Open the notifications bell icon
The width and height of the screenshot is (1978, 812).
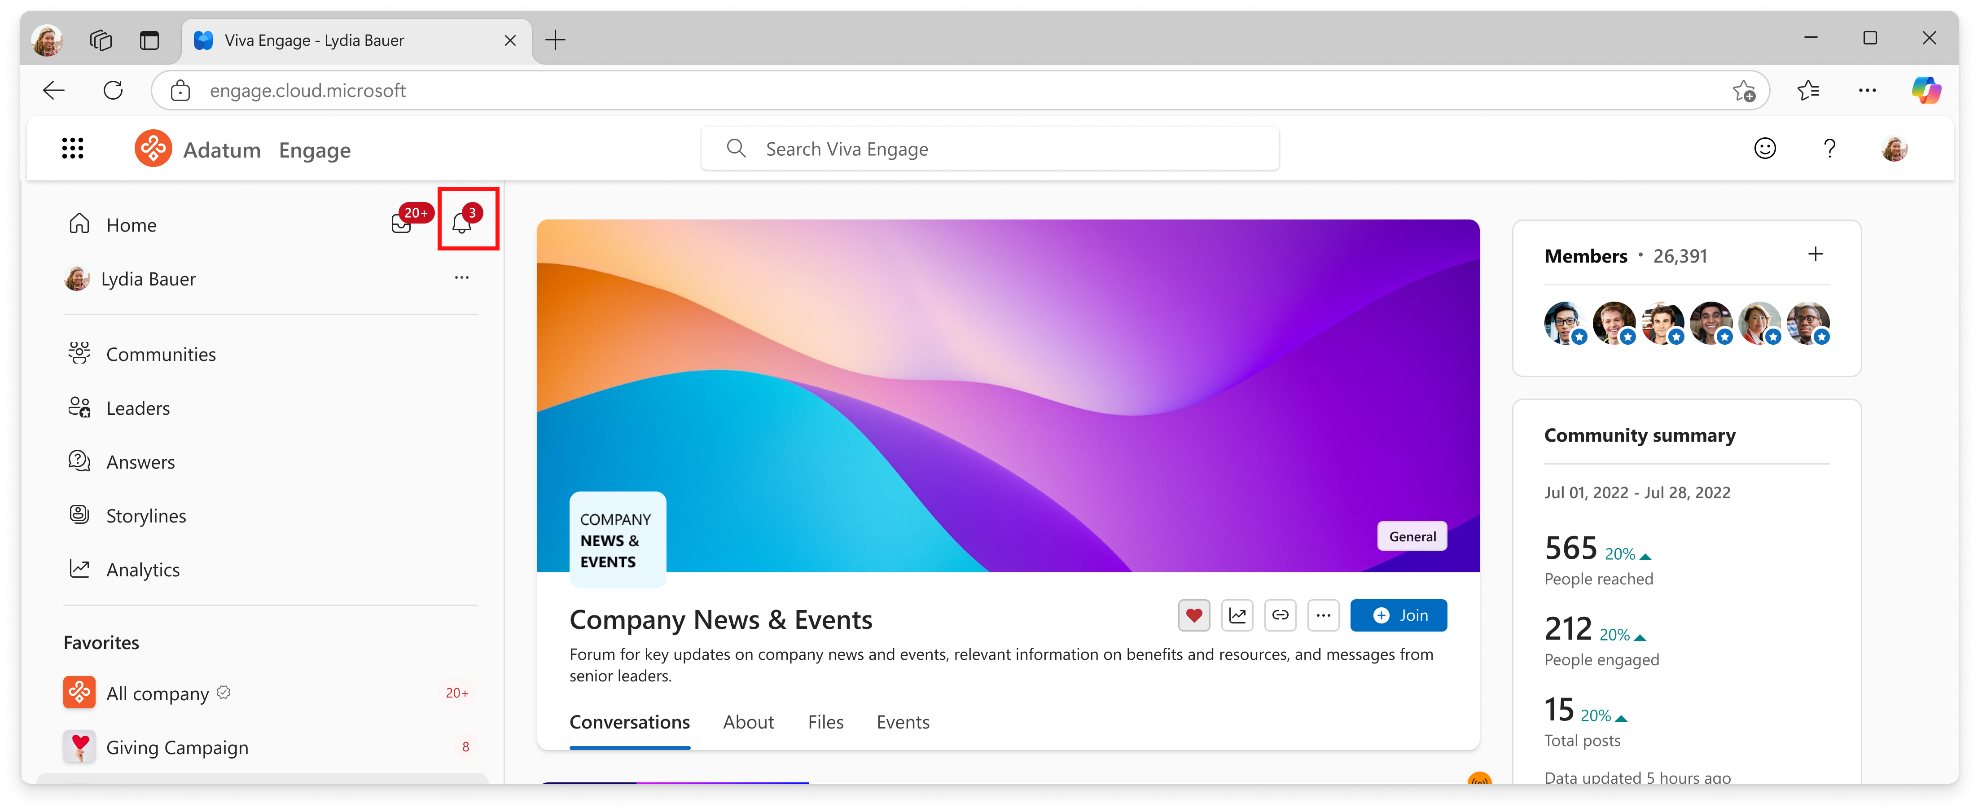click(462, 223)
